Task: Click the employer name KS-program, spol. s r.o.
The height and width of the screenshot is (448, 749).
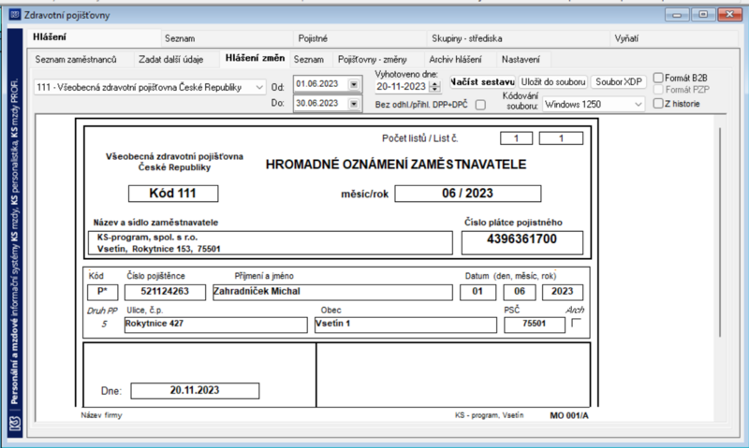Action: click(x=147, y=238)
